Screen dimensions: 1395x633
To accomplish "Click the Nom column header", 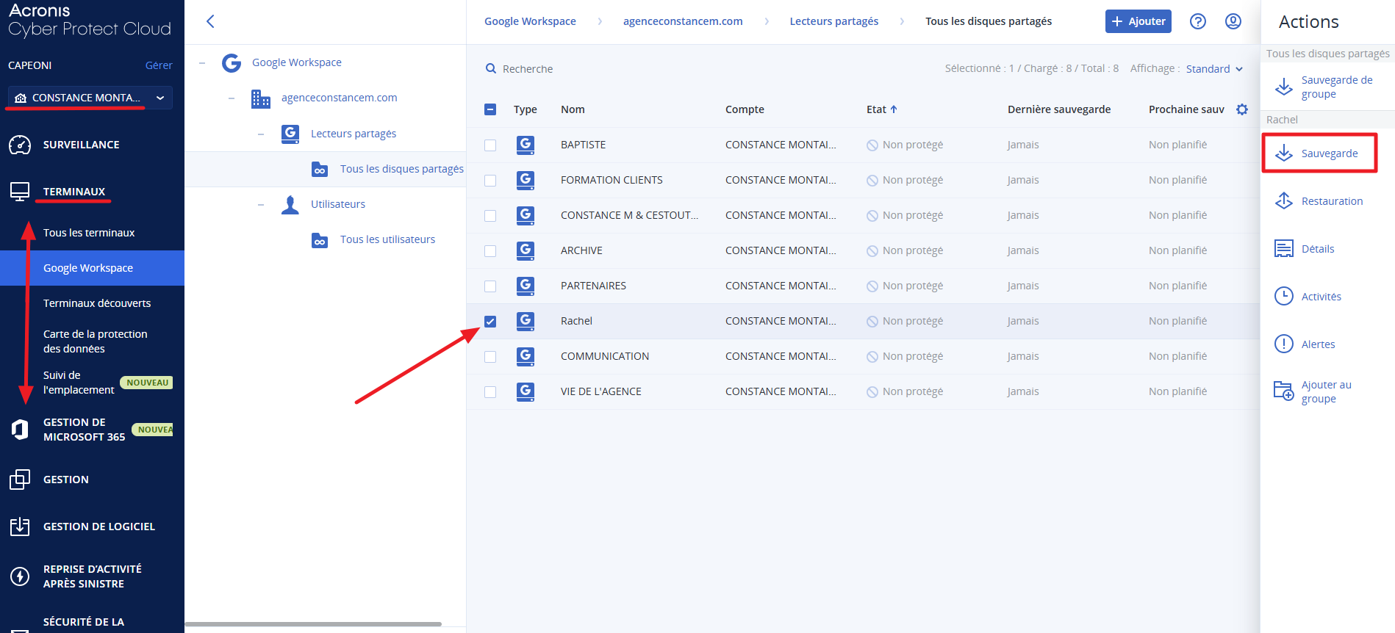I will coord(573,109).
